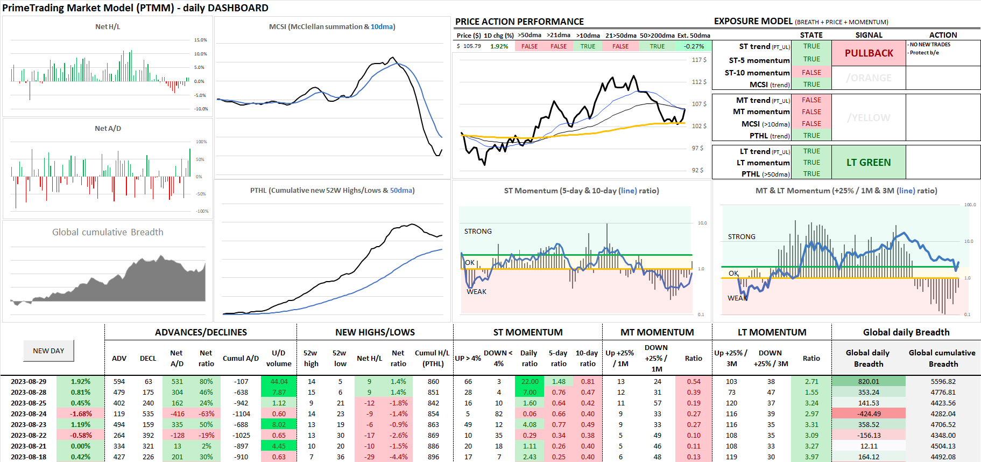Click MT ratio value 0.54

[694, 381]
